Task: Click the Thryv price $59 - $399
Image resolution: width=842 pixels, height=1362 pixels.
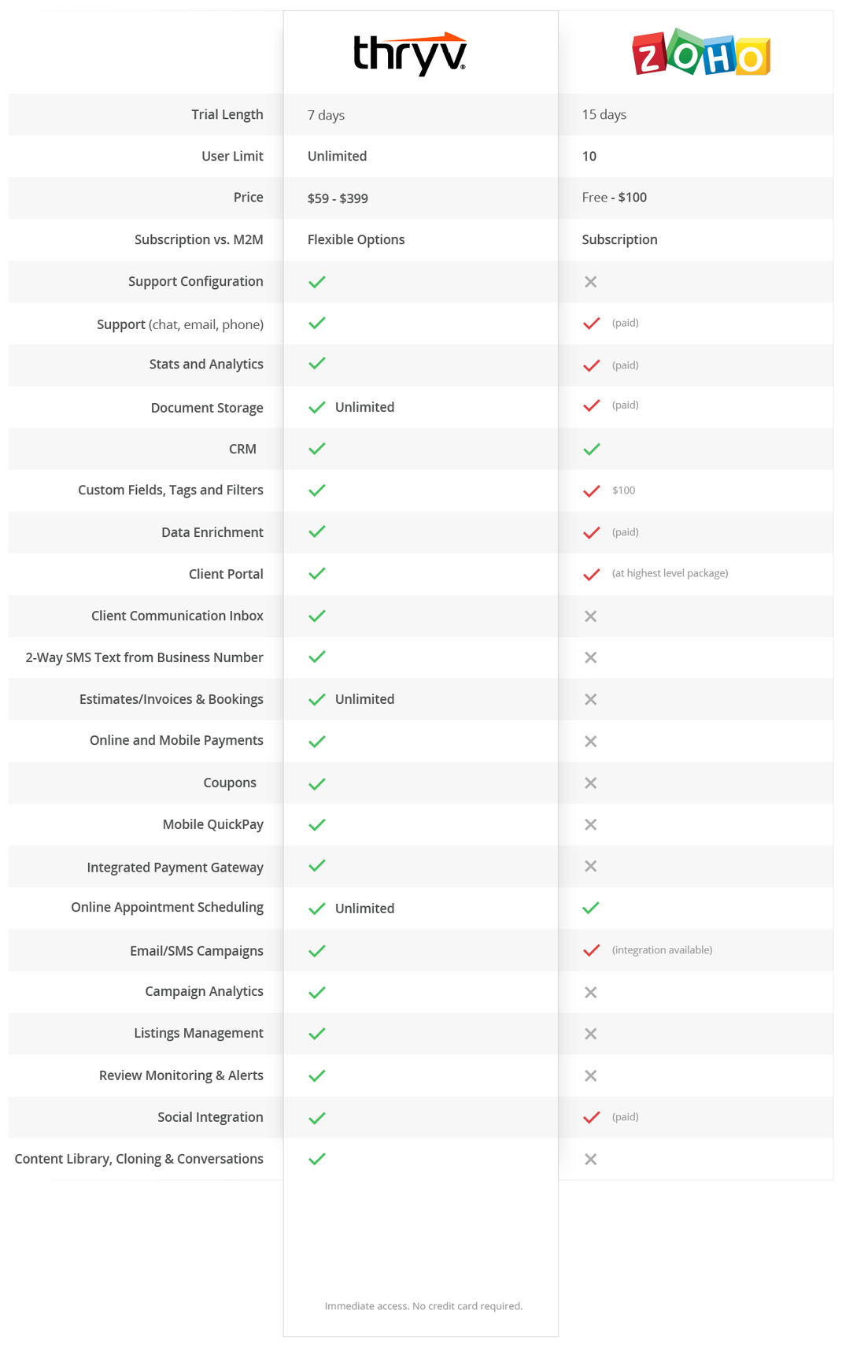Action: pyautogui.click(x=338, y=198)
